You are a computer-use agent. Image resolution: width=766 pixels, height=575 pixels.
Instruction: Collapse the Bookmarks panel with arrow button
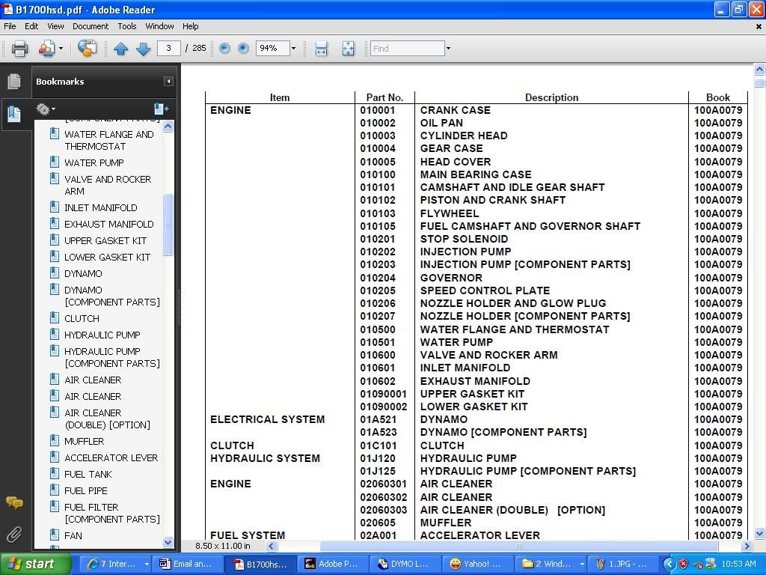point(168,81)
